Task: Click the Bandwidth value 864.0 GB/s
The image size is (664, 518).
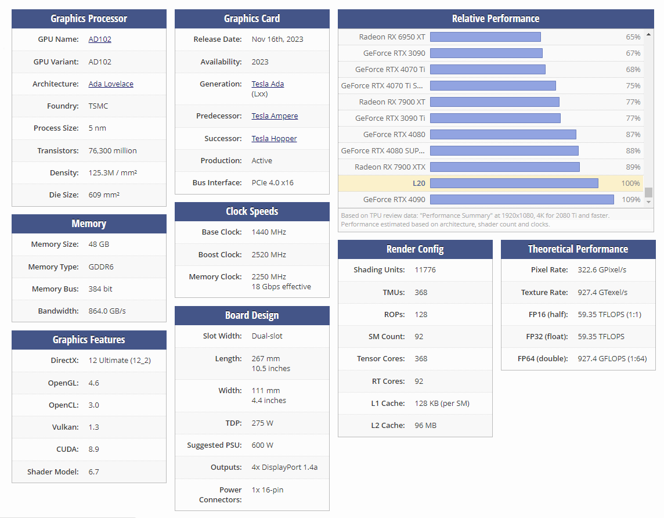Action: [x=107, y=311]
